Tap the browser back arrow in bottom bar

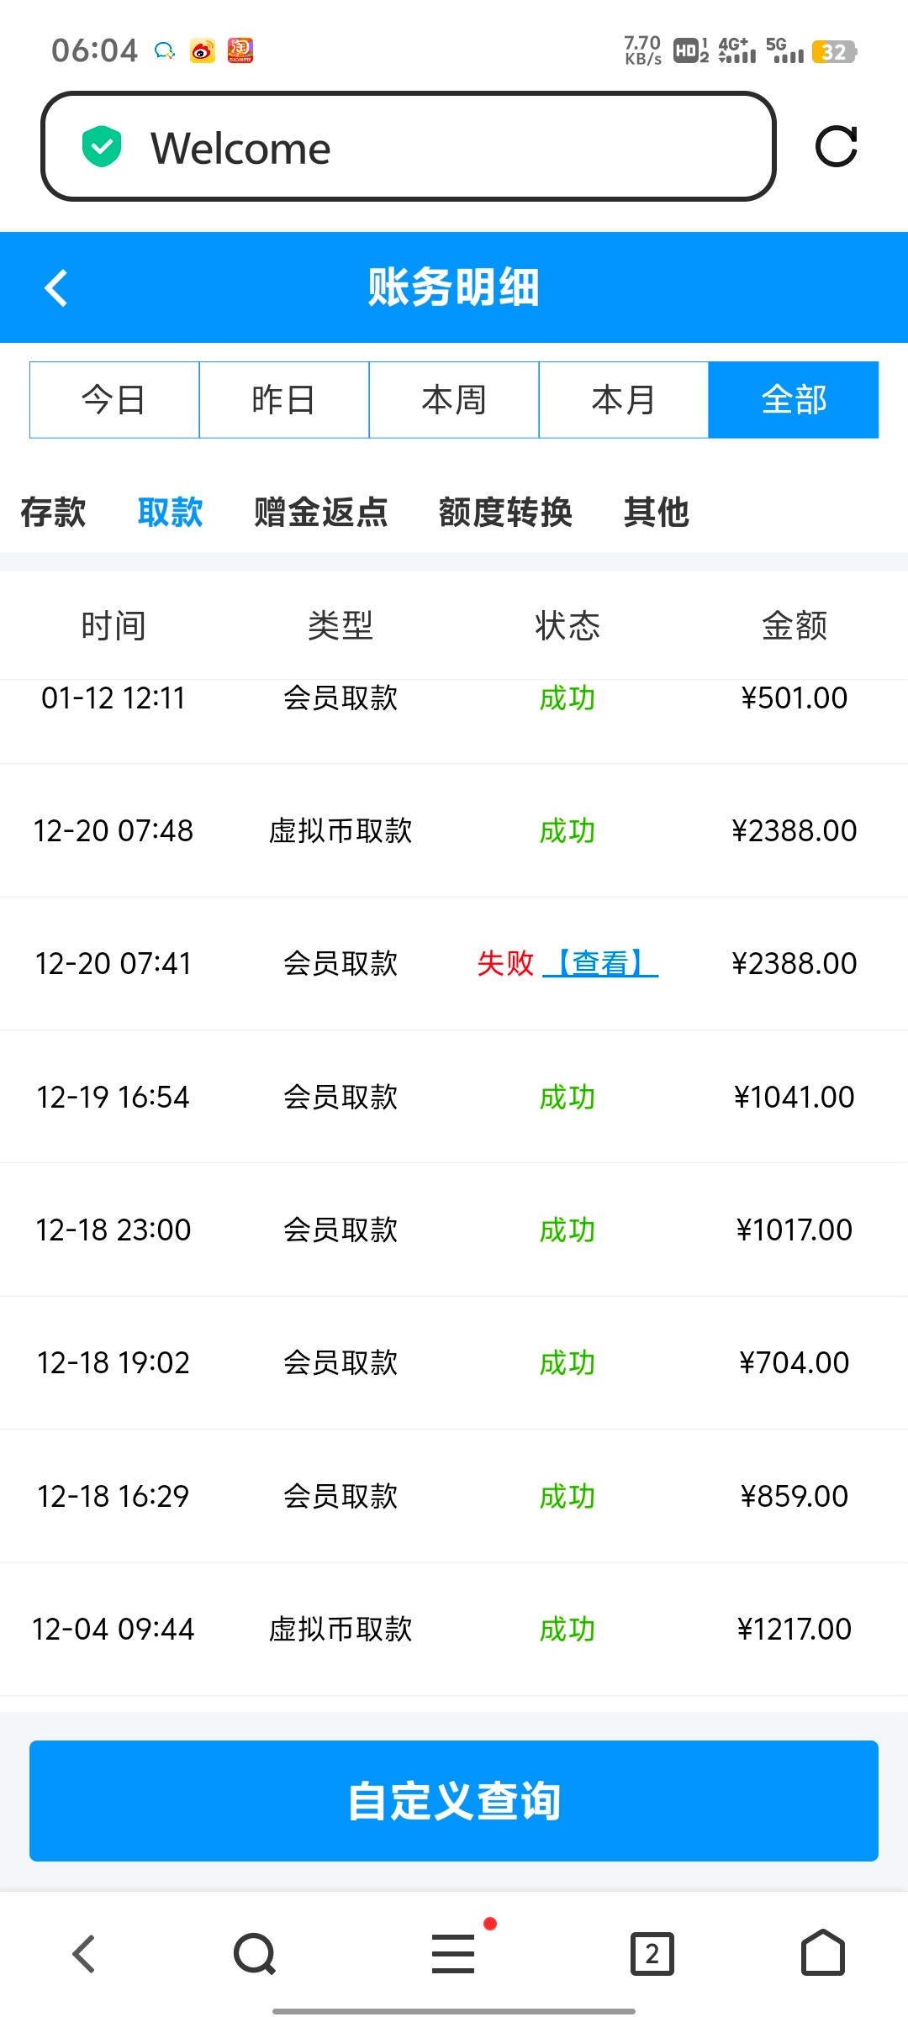pos(83,1953)
